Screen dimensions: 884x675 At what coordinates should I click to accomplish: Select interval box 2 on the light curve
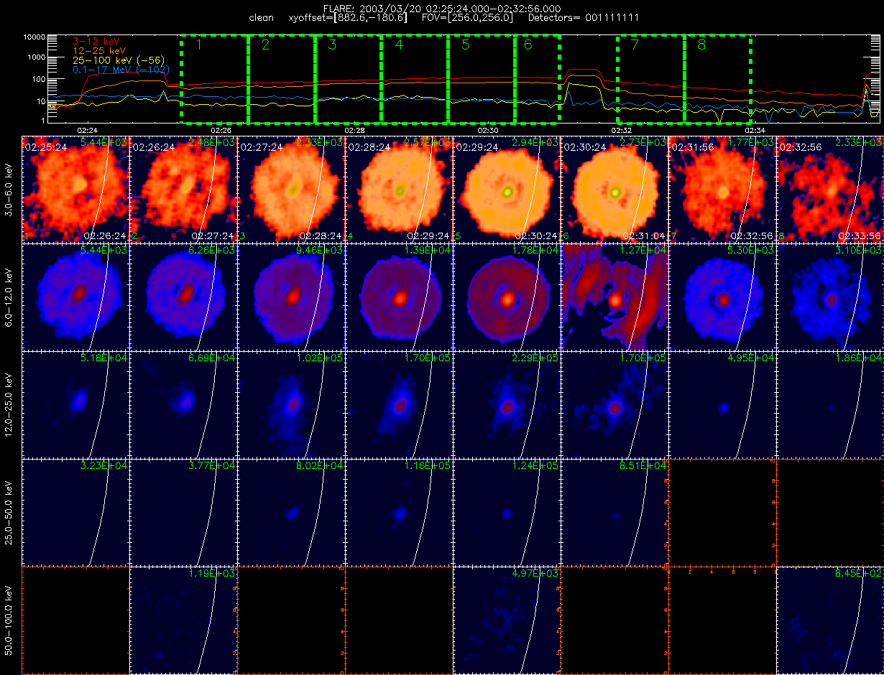[x=282, y=78]
